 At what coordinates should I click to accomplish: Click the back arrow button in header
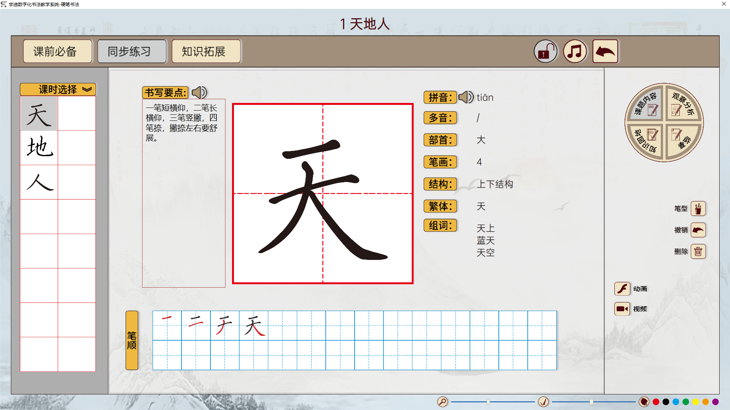[x=605, y=52]
